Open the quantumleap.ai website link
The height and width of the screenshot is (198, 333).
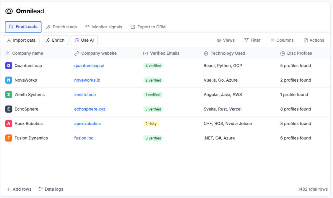(x=89, y=66)
